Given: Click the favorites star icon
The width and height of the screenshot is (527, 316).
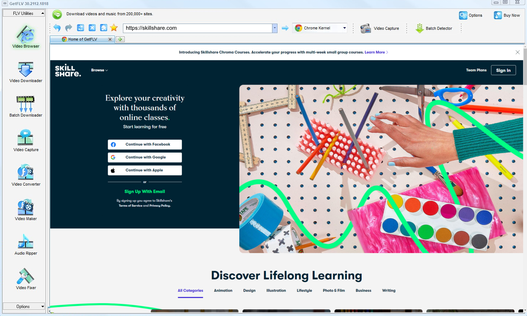Looking at the screenshot, I should point(114,28).
